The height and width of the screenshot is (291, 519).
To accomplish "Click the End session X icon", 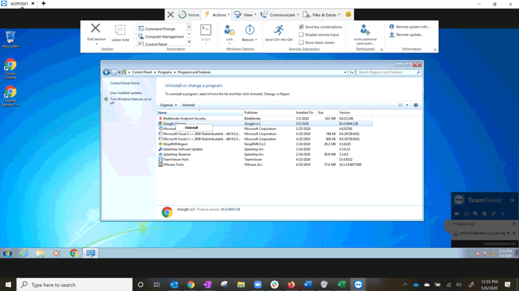I will tap(95, 29).
